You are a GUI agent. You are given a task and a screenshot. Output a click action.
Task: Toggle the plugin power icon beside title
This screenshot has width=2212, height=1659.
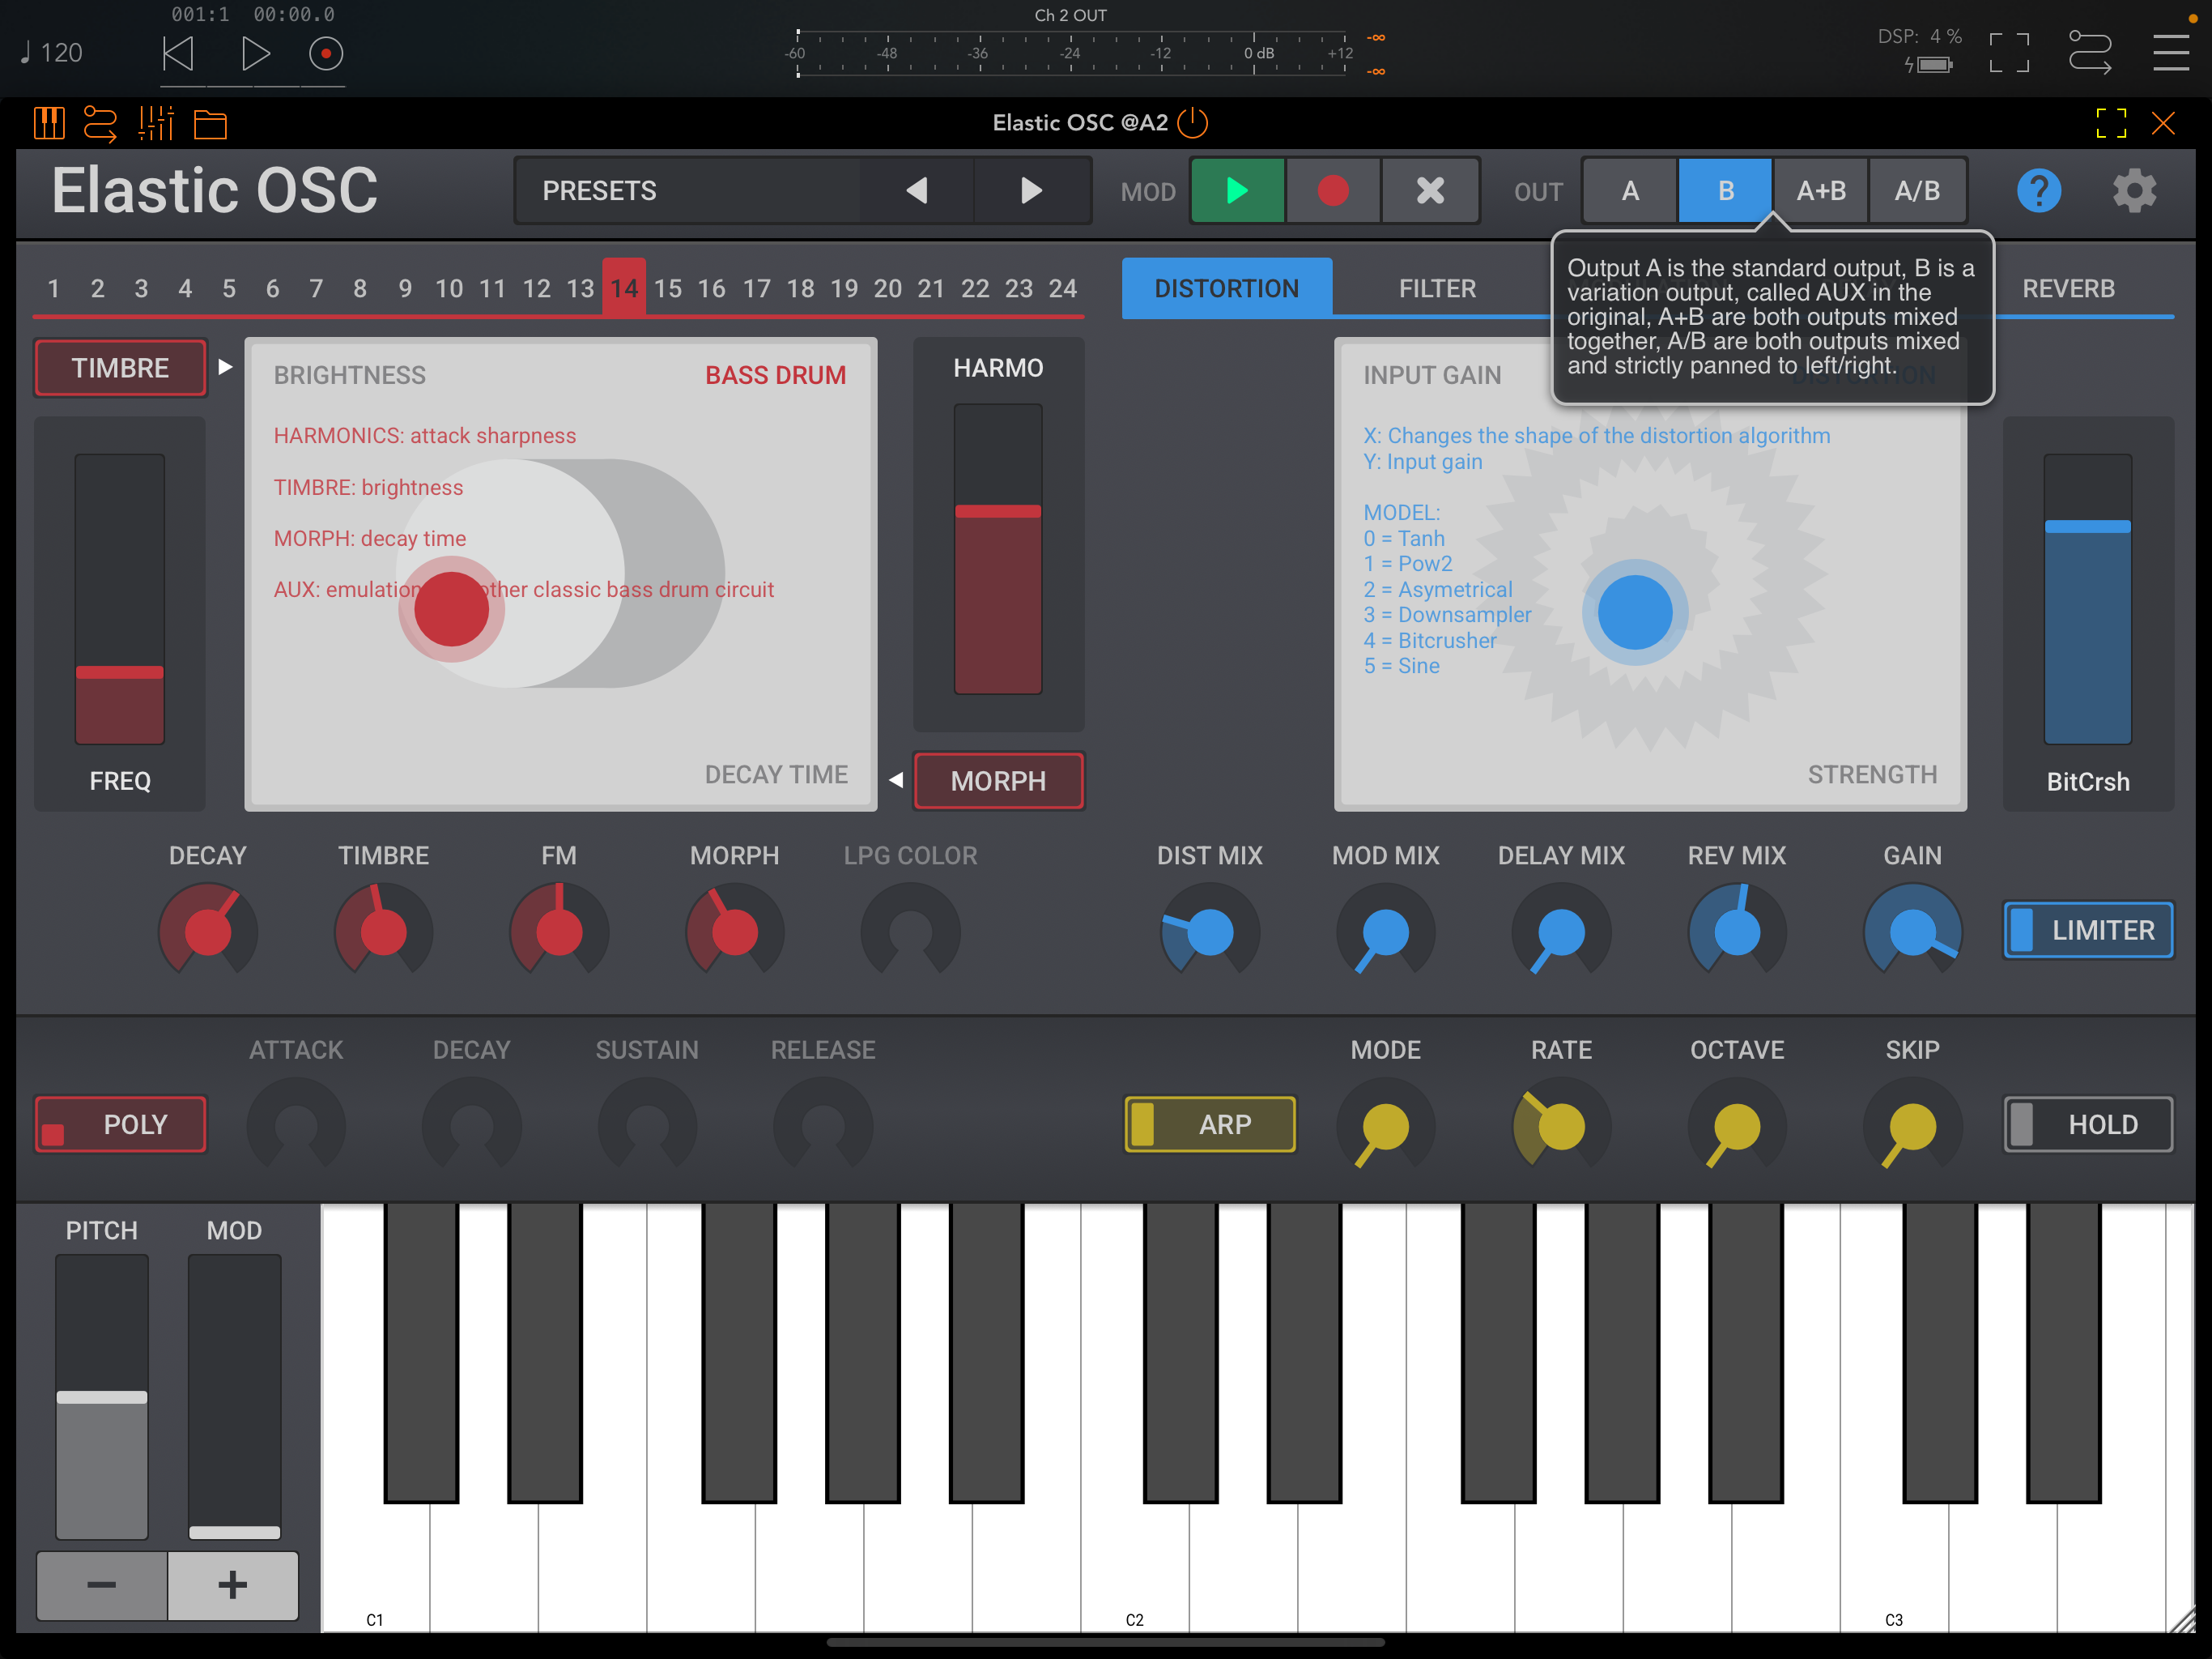coord(1193,123)
